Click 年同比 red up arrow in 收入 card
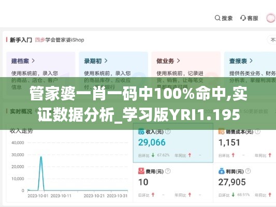This screenshot has height=207, width=276. click(x=190, y=155)
